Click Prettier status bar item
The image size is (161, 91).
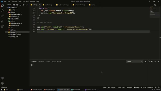click(150, 87)
